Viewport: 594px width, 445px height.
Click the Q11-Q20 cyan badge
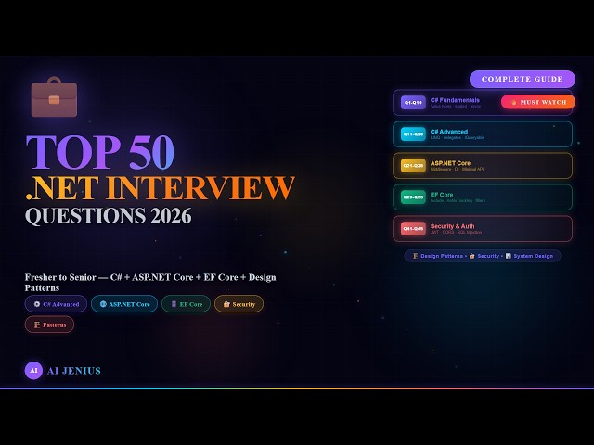413,133
